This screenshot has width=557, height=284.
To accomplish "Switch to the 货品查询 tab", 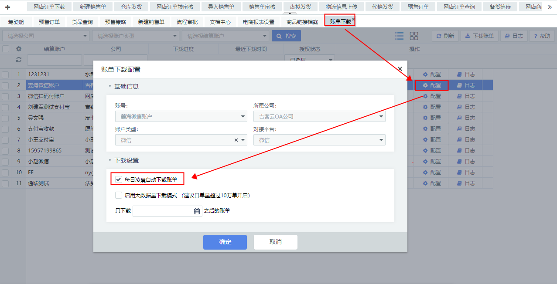I will [82, 22].
